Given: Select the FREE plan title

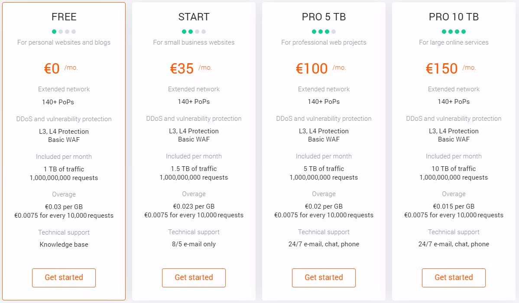Looking at the screenshot, I should [64, 17].
